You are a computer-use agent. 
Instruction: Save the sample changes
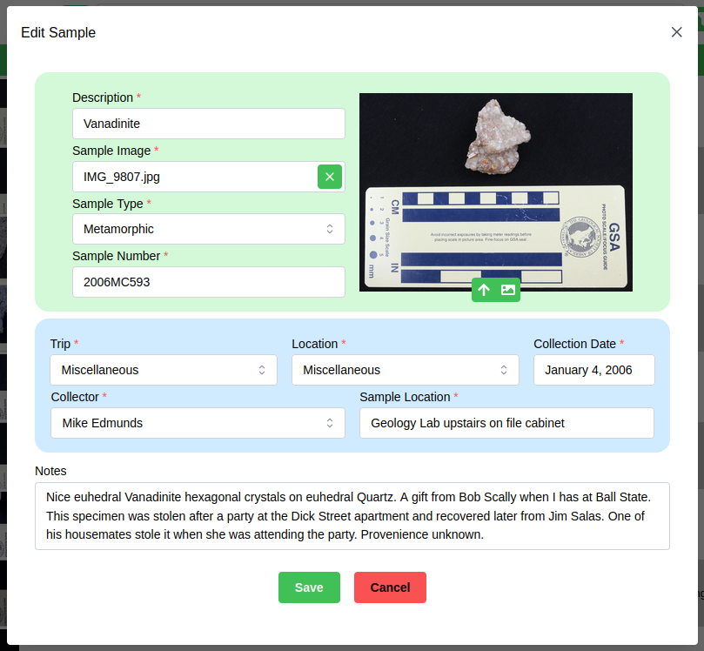[x=309, y=587]
